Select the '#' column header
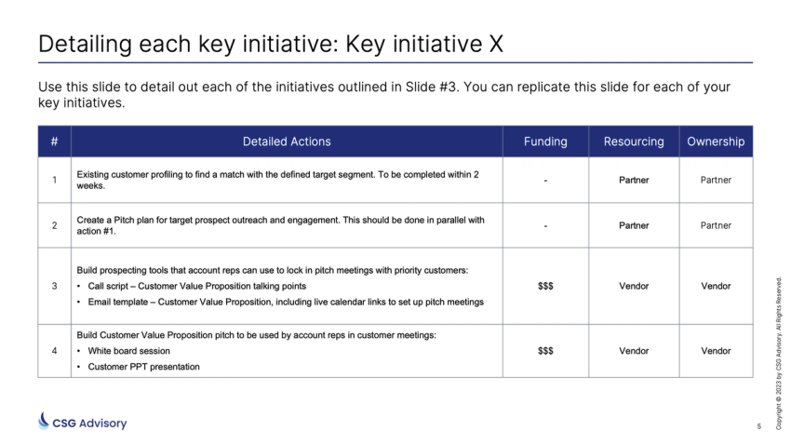 click(x=55, y=142)
